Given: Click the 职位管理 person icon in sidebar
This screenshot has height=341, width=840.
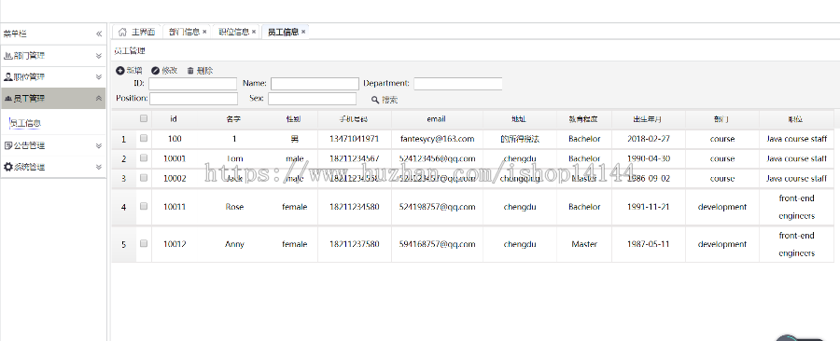Looking at the screenshot, I should tap(7, 77).
